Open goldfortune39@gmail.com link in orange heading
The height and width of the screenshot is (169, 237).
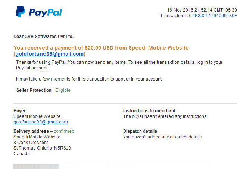(49, 54)
